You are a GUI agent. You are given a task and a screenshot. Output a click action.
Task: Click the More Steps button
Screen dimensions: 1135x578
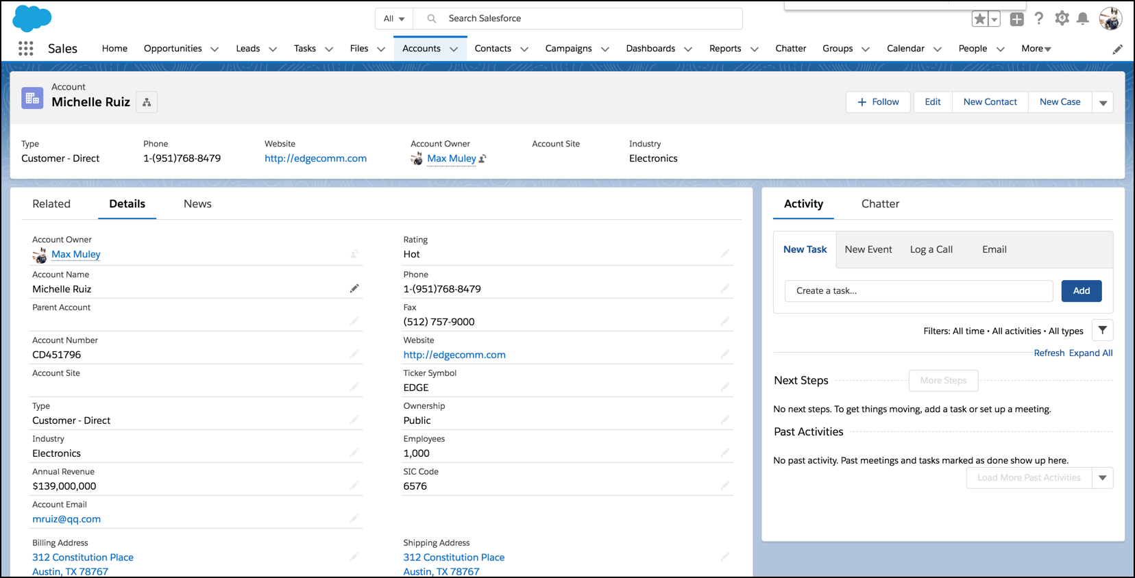tap(943, 381)
